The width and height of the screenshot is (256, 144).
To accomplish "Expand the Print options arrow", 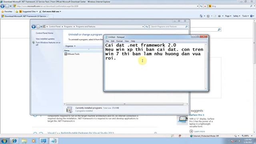I will tap(223, 16).
